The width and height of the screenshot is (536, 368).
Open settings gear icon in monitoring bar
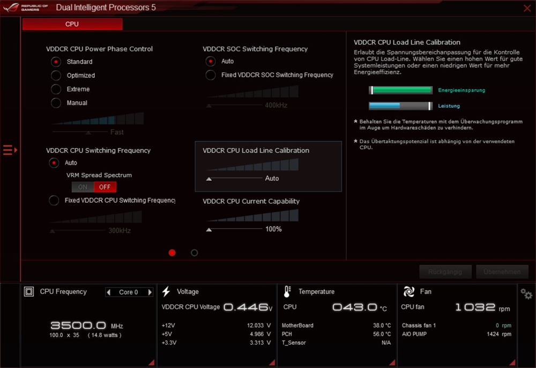[526, 293]
